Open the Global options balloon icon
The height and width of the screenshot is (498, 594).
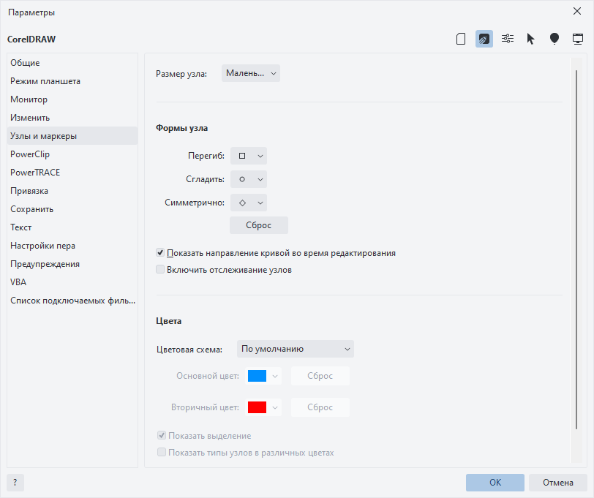(554, 39)
